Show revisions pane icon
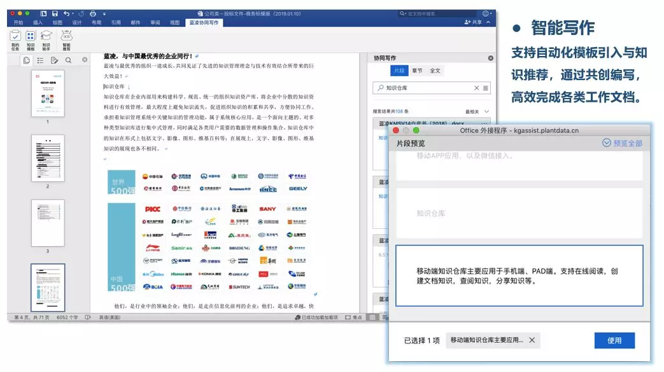The image size is (664, 372). 54,60
